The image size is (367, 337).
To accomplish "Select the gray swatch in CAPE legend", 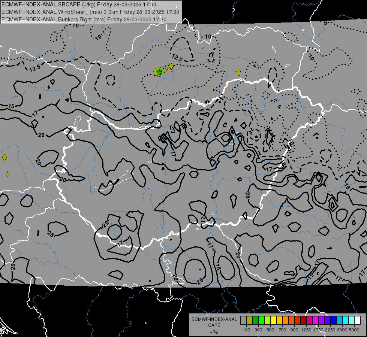I will click(243, 321).
